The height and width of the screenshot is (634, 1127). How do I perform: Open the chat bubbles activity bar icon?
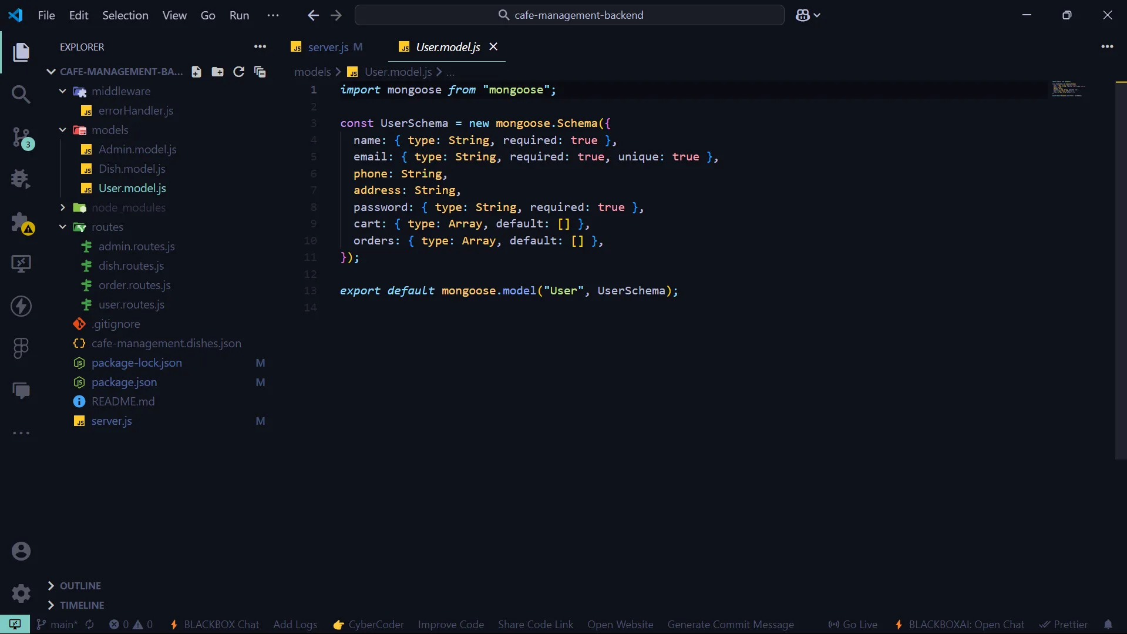21,390
